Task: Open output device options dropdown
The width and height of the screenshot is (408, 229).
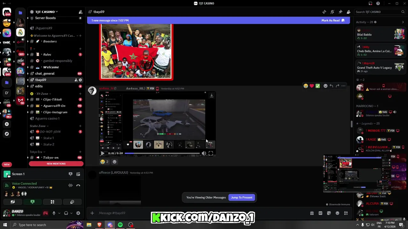Action: (x=71, y=213)
